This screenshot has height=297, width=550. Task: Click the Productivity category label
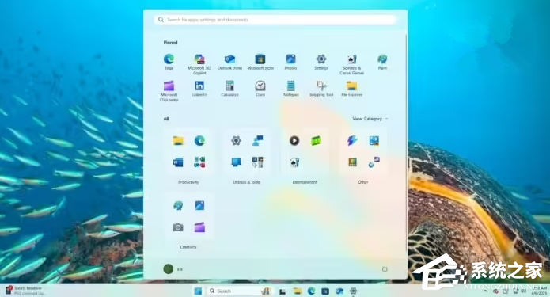pyautogui.click(x=188, y=182)
